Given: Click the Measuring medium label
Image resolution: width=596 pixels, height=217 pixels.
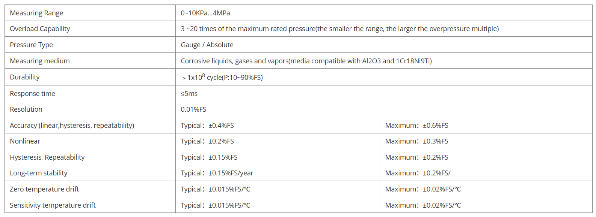Looking at the screenshot, I should click(x=40, y=61).
